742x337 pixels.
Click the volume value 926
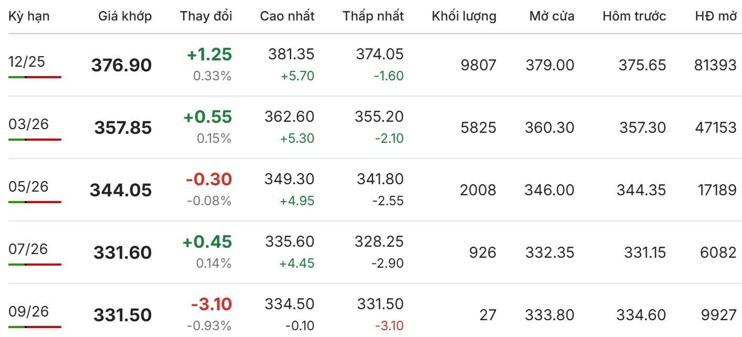point(483,252)
